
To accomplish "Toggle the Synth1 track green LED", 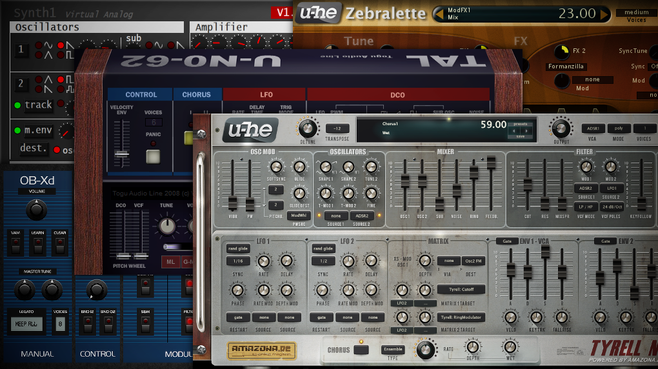I will pos(17,105).
